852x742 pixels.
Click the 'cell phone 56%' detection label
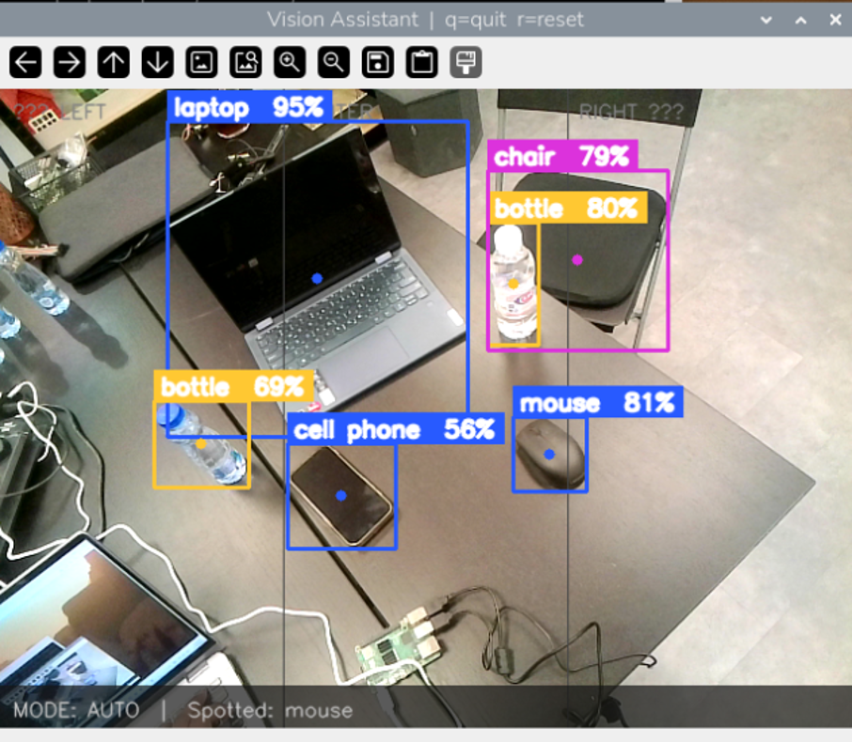click(x=395, y=429)
